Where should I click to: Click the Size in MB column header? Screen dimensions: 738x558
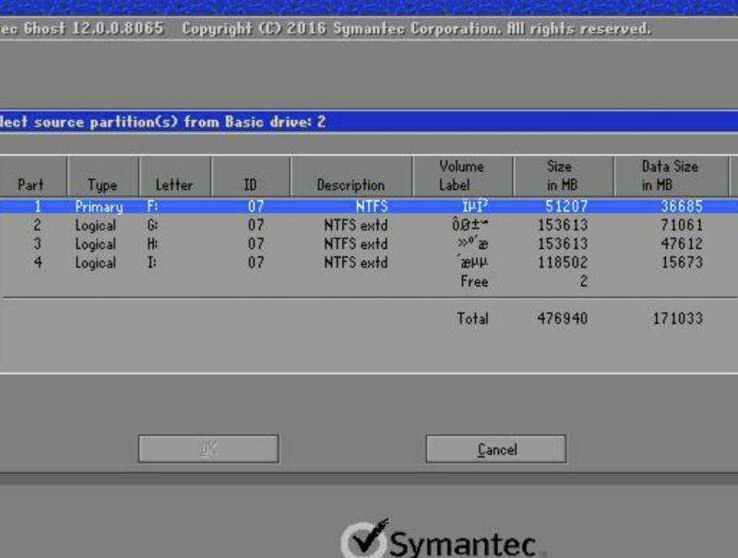pyautogui.click(x=563, y=176)
